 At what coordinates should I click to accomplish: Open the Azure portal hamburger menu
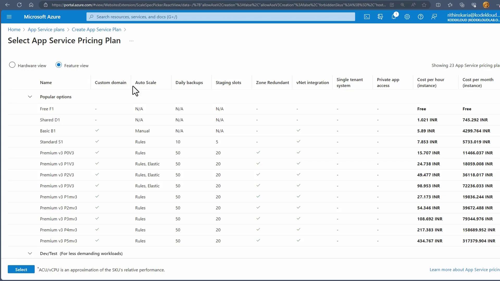click(x=9, y=17)
